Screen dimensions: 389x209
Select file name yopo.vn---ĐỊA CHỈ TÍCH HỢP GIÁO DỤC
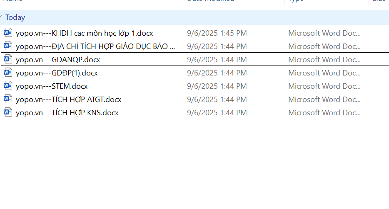(x=95, y=46)
